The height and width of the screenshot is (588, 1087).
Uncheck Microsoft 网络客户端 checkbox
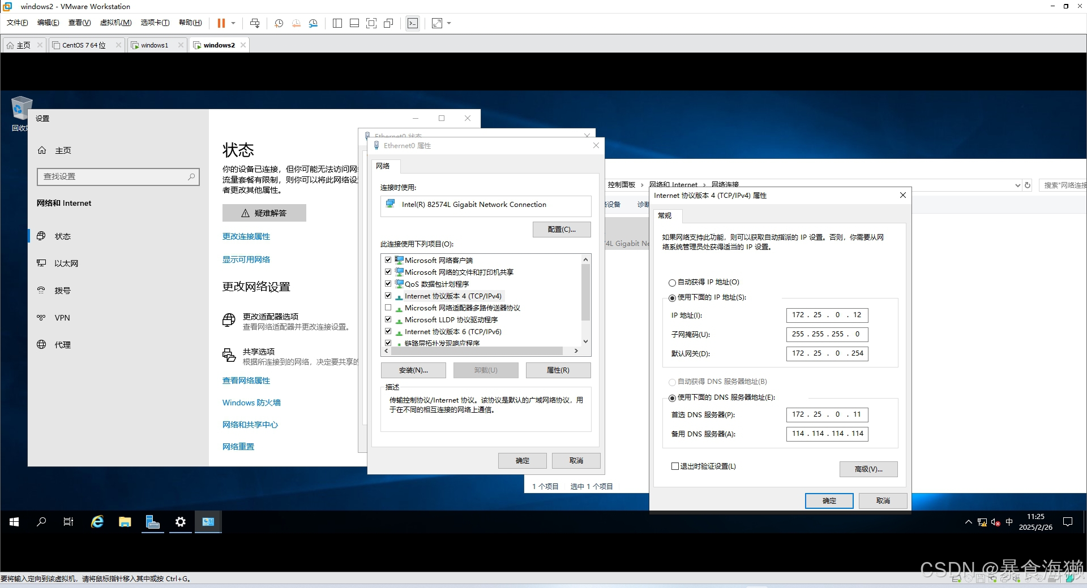388,260
